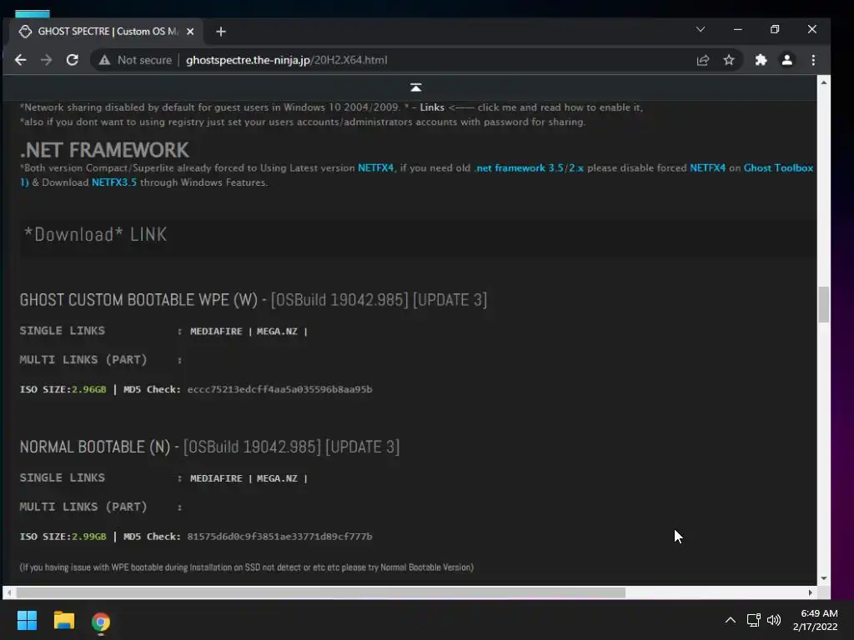Click the scroll down arrow
Screen dimensions: 854x640
pyautogui.click(x=823, y=578)
